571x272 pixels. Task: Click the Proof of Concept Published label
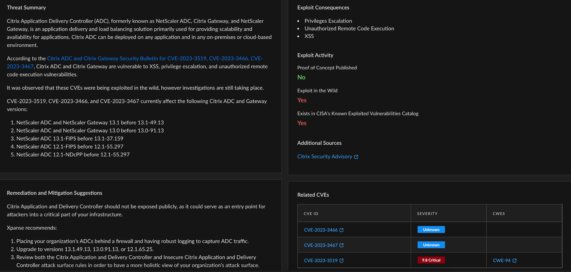(x=327, y=68)
